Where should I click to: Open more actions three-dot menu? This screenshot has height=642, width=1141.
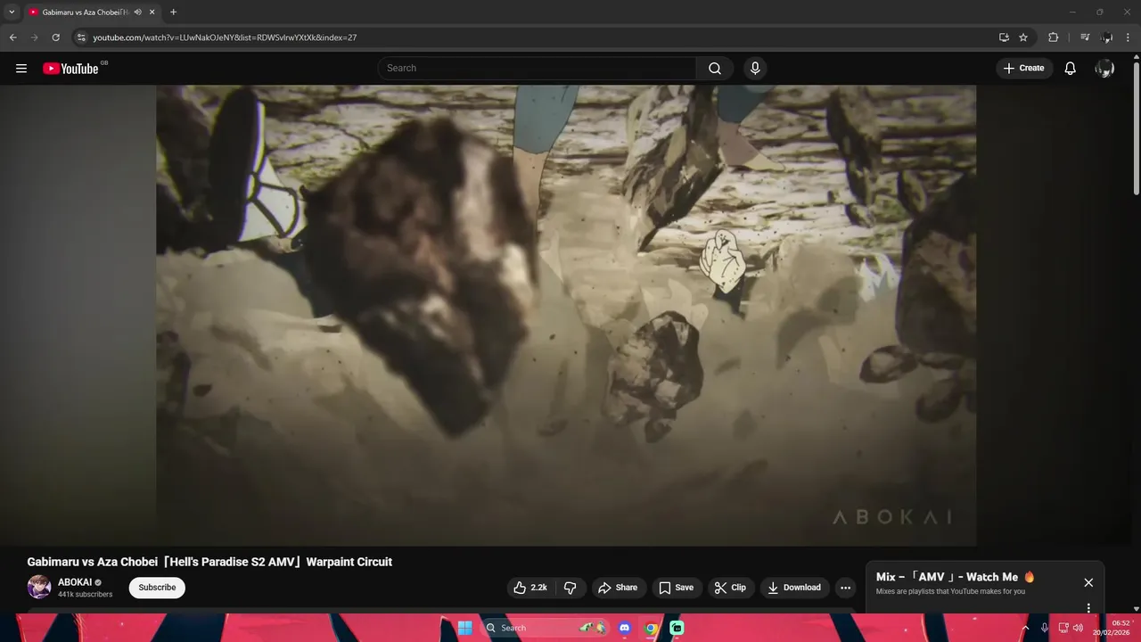pos(845,588)
